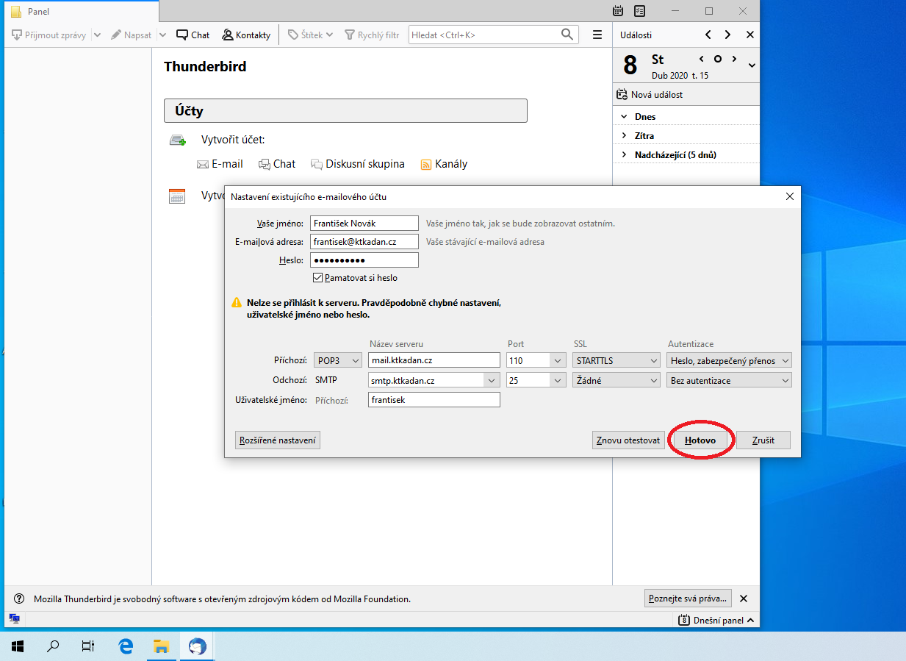Open the smtp.ktkadan.cz server dropdown
906x661 pixels.
coord(491,380)
